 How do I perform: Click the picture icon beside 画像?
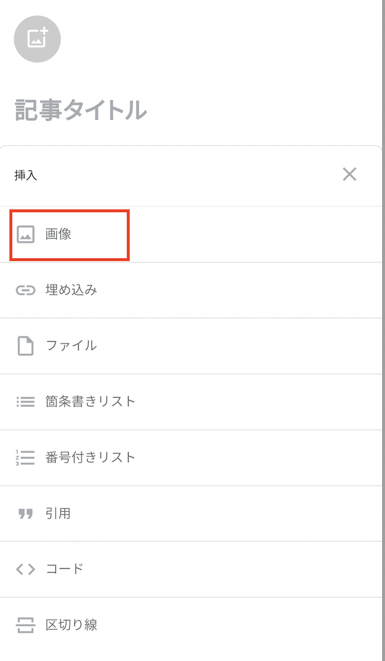tap(26, 234)
